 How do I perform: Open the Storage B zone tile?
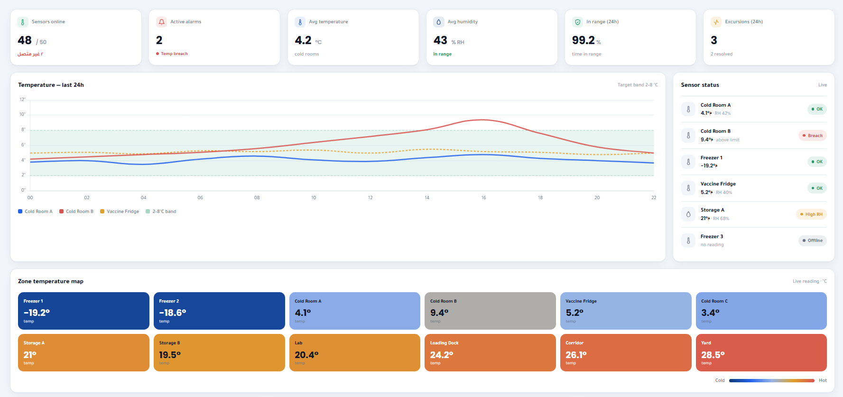(x=219, y=352)
